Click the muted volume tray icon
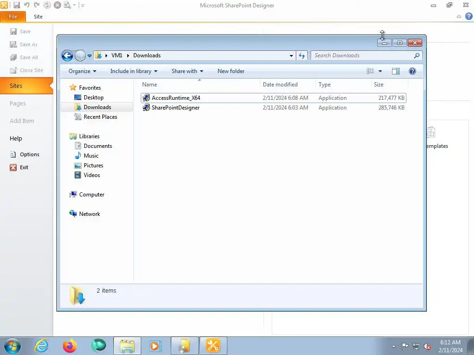474x355 pixels. [427, 346]
